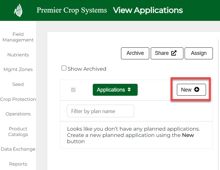Click the Premier Crop Systems title

[x=72, y=10]
